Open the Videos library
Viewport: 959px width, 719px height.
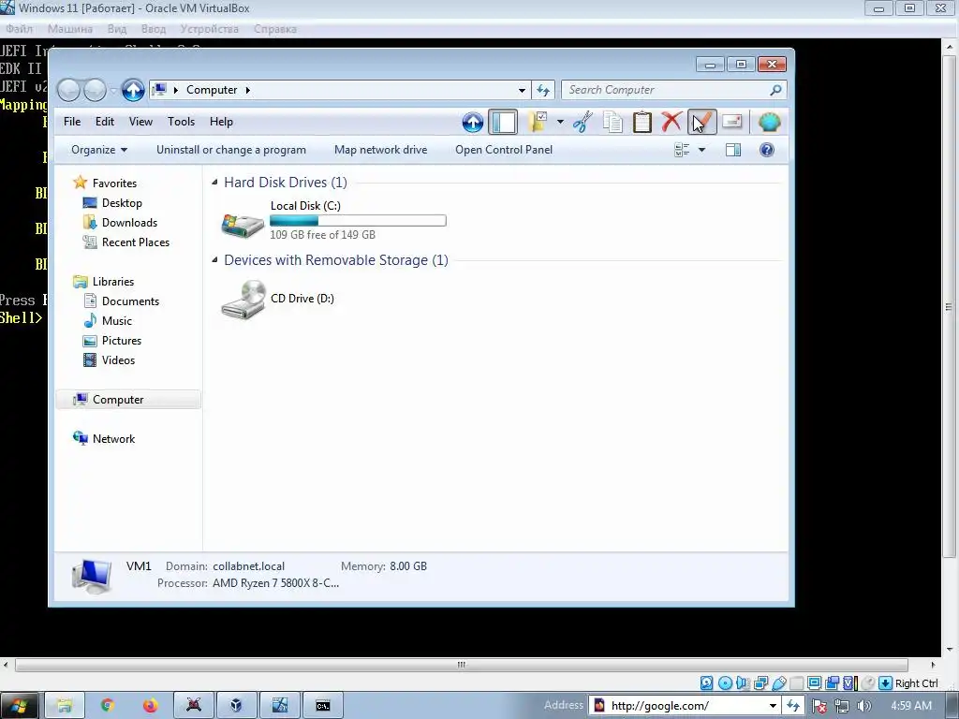point(118,360)
